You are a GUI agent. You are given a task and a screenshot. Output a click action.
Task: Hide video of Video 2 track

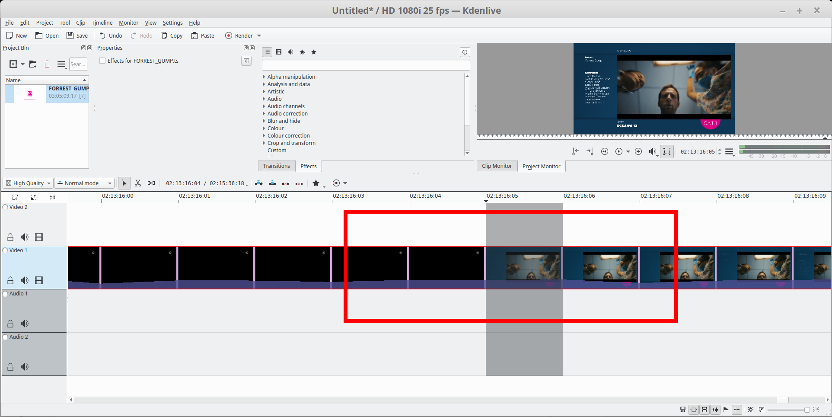(39, 237)
